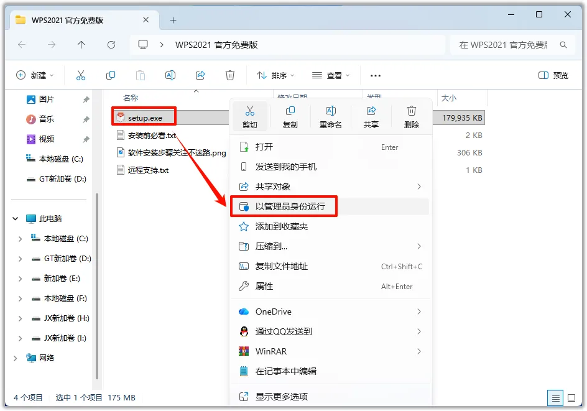This screenshot has width=587, height=411.
Task: Open the 排序 sort dropdown
Action: [275, 76]
